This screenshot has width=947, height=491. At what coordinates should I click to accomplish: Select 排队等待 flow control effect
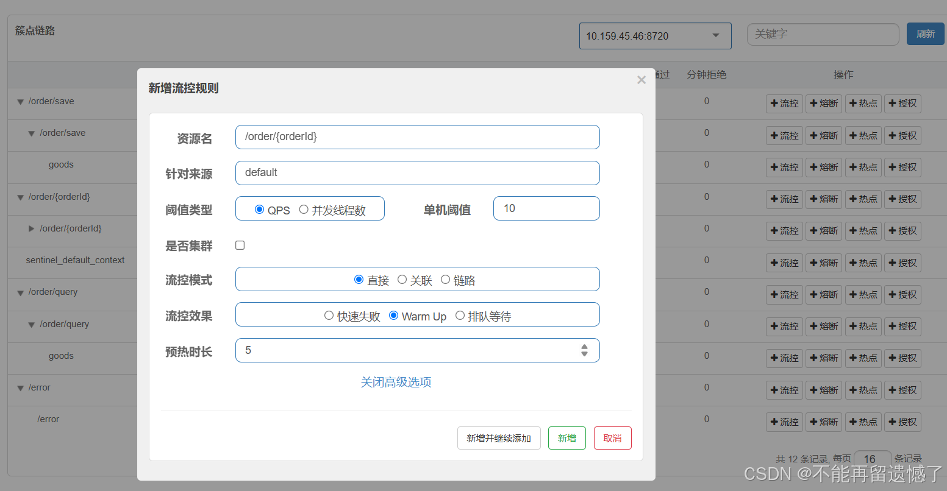click(460, 316)
